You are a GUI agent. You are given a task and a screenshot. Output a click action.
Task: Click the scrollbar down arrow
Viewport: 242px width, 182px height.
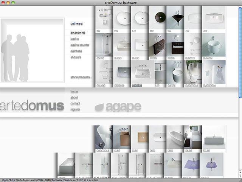(240, 176)
